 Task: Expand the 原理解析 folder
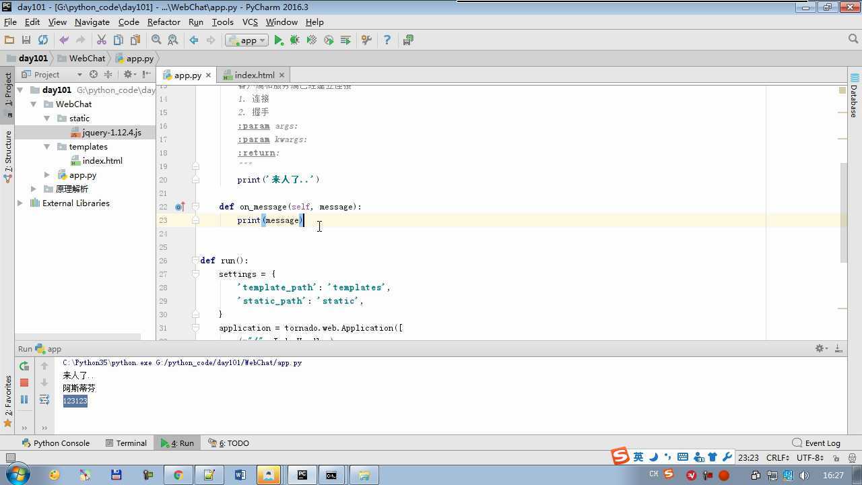pyautogui.click(x=34, y=189)
